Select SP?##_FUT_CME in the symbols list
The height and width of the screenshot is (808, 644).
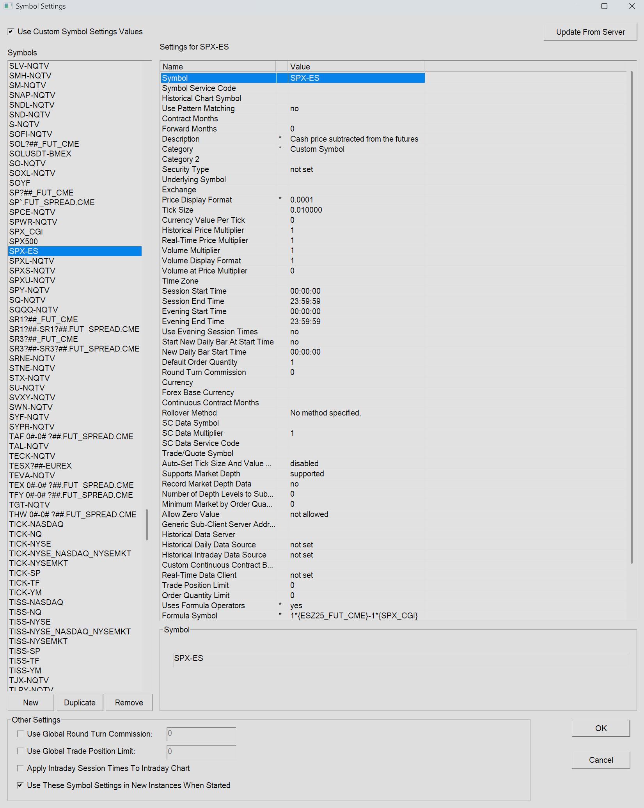75,193
